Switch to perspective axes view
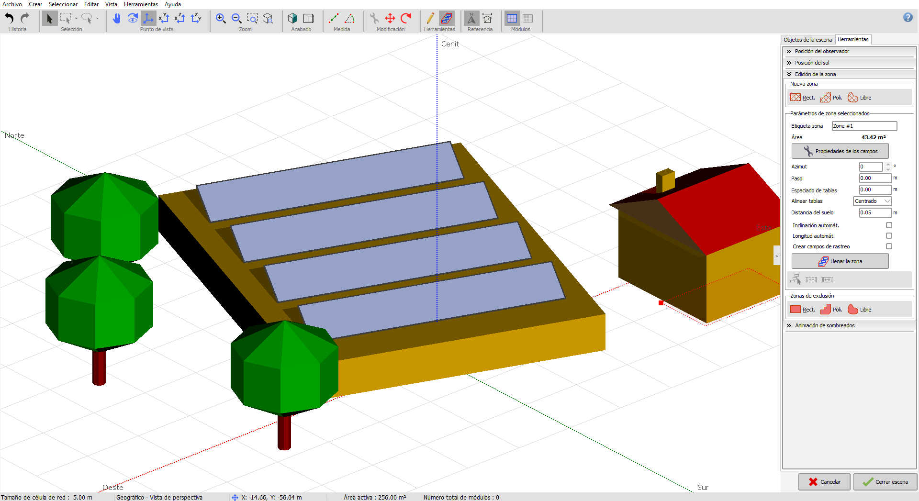 tap(148, 18)
